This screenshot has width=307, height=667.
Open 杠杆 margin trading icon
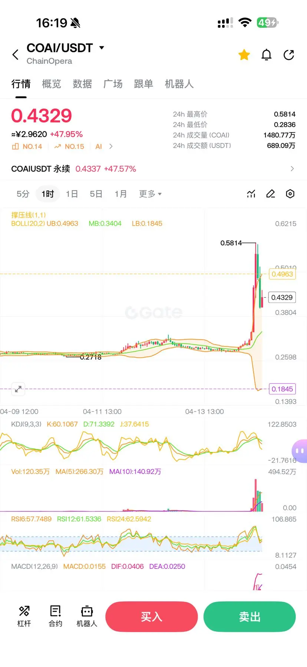point(24,616)
